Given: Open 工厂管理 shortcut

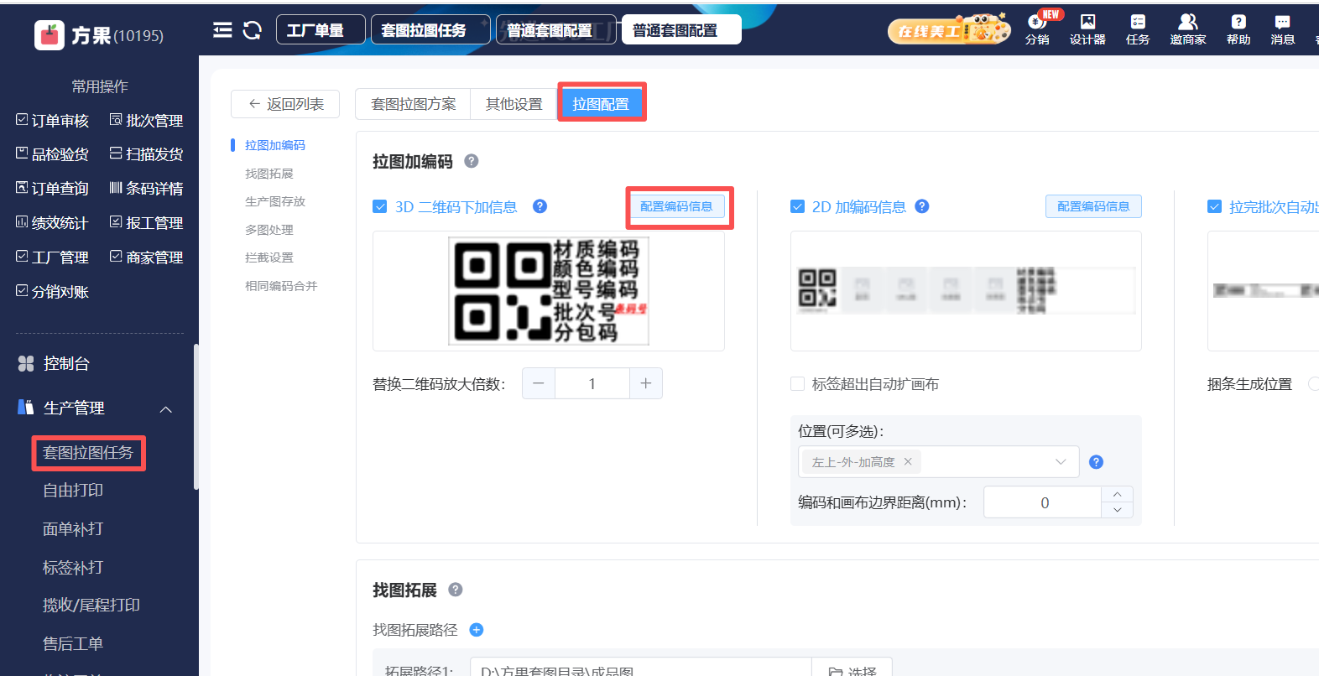Looking at the screenshot, I should coord(52,257).
